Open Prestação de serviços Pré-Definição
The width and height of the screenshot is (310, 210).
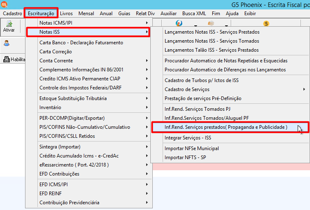[x=230, y=98]
